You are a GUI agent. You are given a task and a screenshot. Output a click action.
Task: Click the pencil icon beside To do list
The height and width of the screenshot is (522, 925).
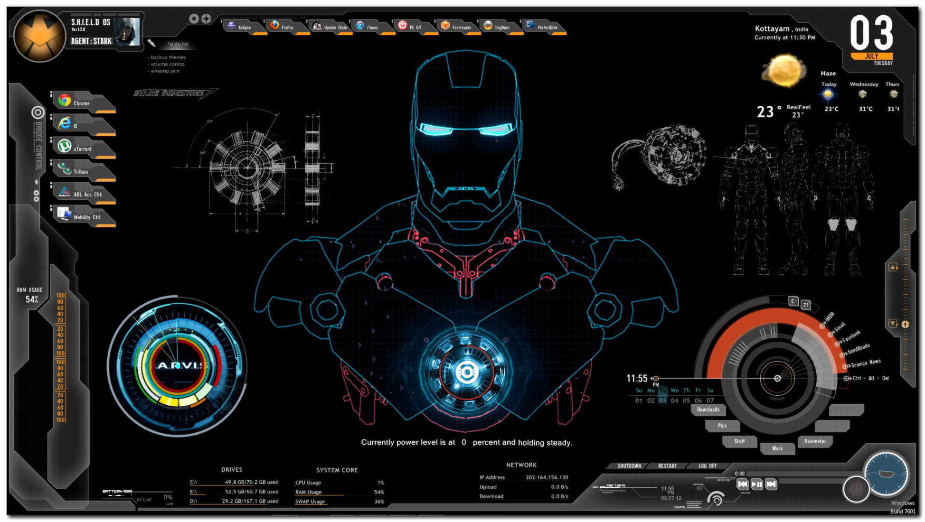151,43
